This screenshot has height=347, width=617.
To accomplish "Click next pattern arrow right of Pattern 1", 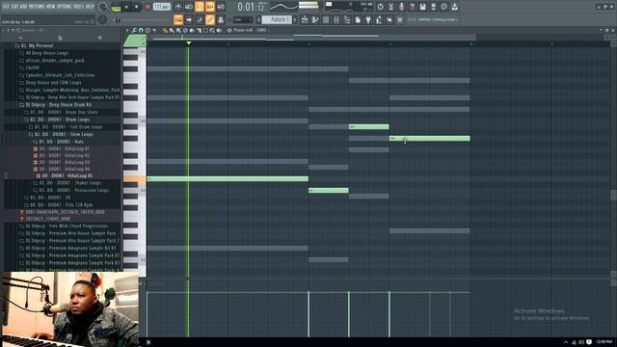I will 296,19.
